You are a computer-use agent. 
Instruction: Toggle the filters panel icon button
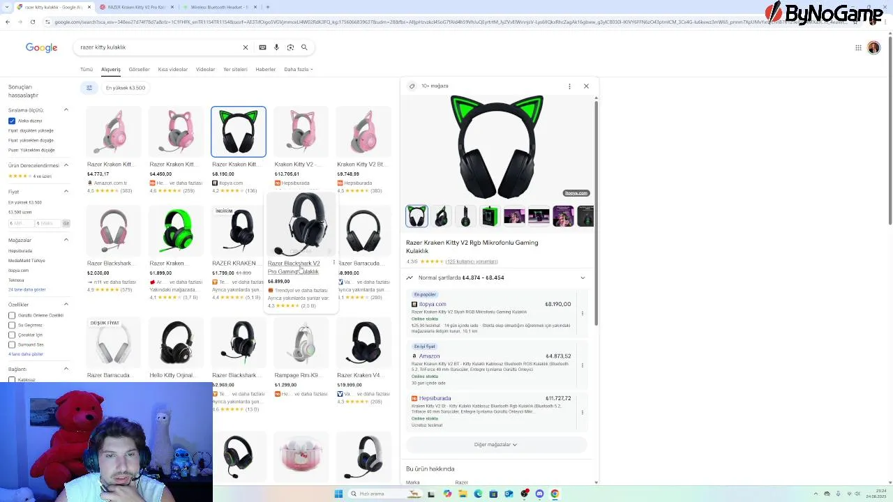[x=89, y=88]
